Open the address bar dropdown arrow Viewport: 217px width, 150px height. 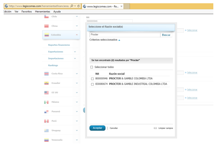75,6
